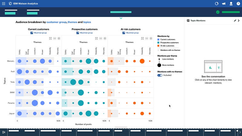Select the first top-left navigation tab
242x136 pixels.
(11, 12)
